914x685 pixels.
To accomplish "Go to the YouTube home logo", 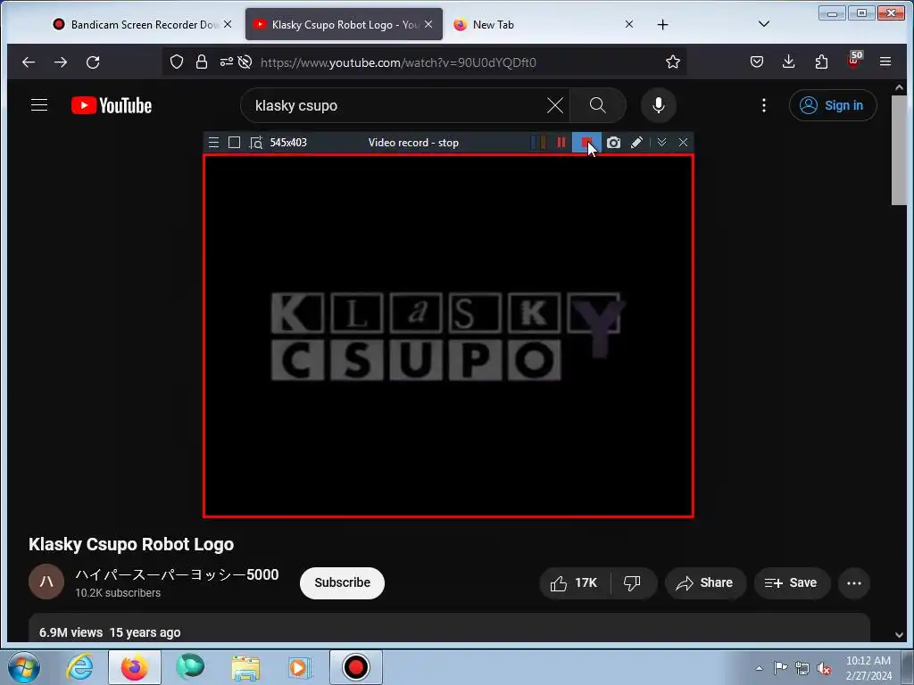I will pyautogui.click(x=112, y=105).
